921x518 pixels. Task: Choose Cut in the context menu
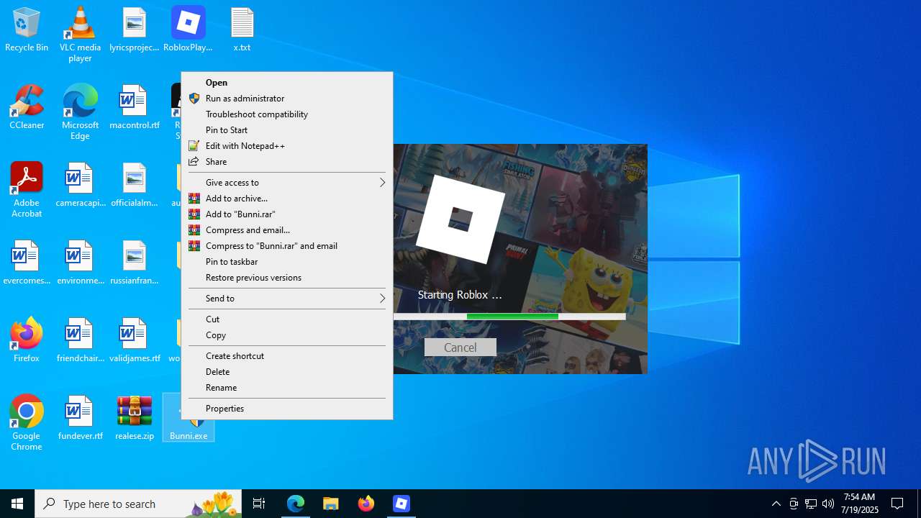click(x=286, y=319)
